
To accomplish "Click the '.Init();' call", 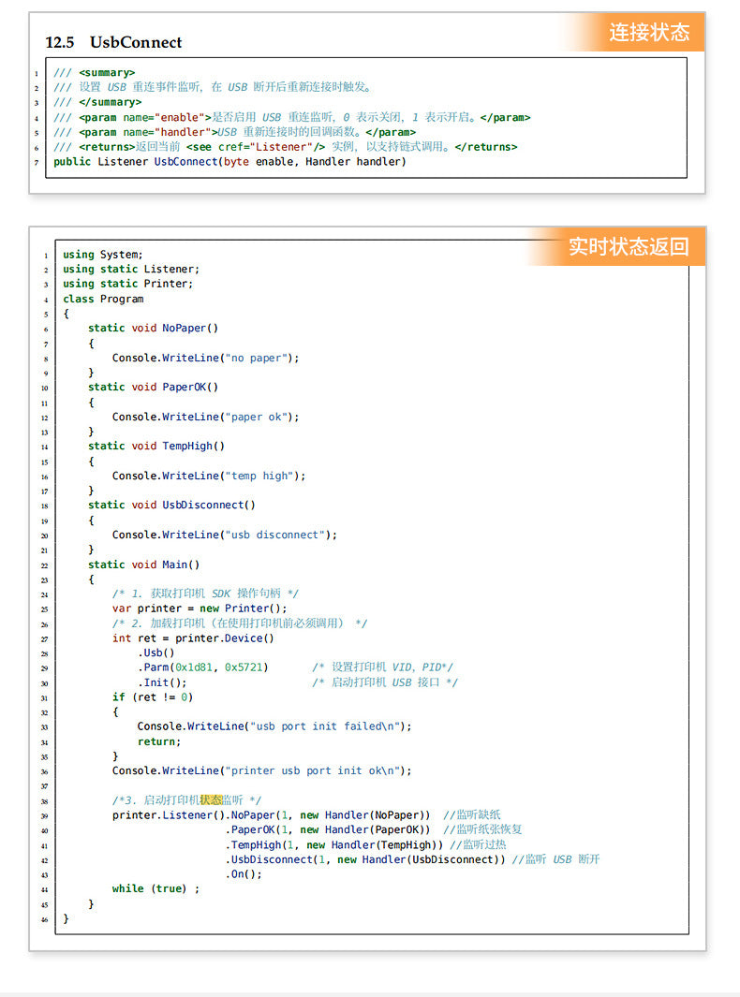I will pyautogui.click(x=162, y=682).
